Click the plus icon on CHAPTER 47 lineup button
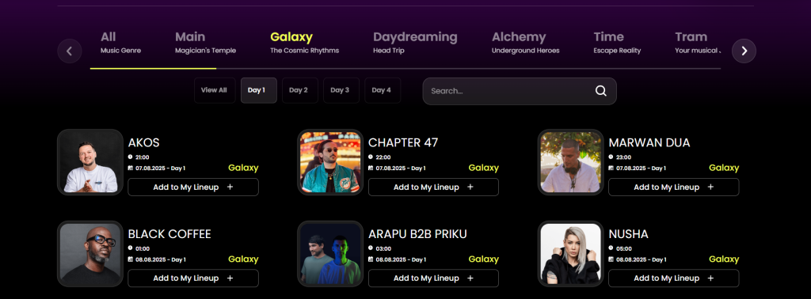The height and width of the screenshot is (299, 811). click(x=470, y=187)
